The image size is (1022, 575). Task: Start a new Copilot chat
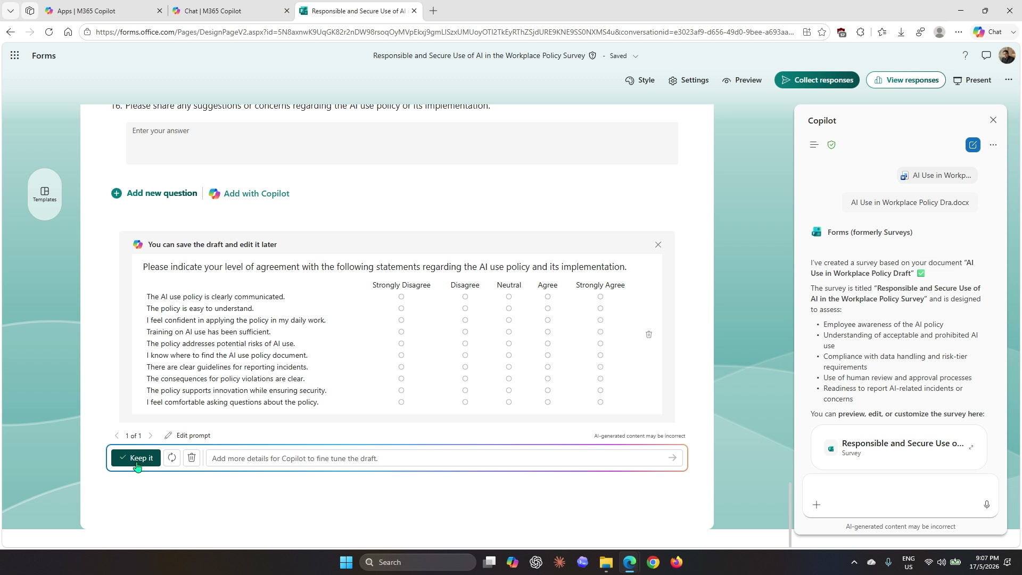tap(973, 145)
